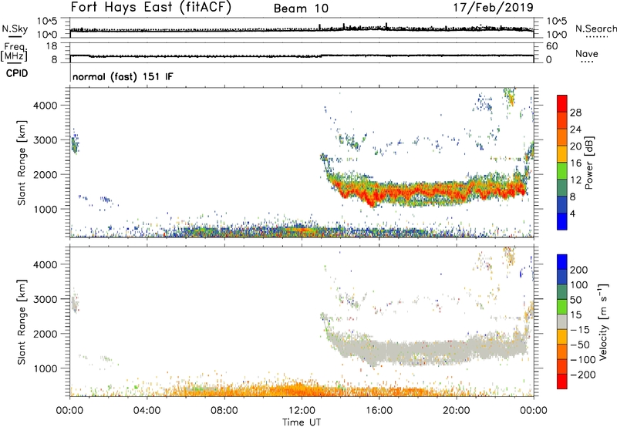Click the '-50' velocity colorbar tick
Viewport: 617px width, 427px height.
581,345
